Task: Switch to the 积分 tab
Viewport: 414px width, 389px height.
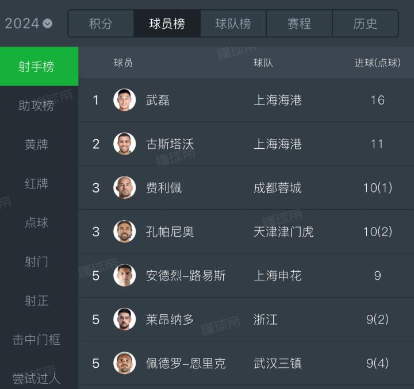Action: (101, 24)
